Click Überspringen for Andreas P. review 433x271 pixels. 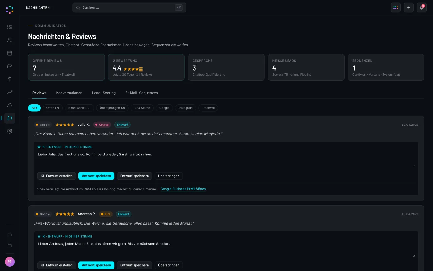[169, 265]
